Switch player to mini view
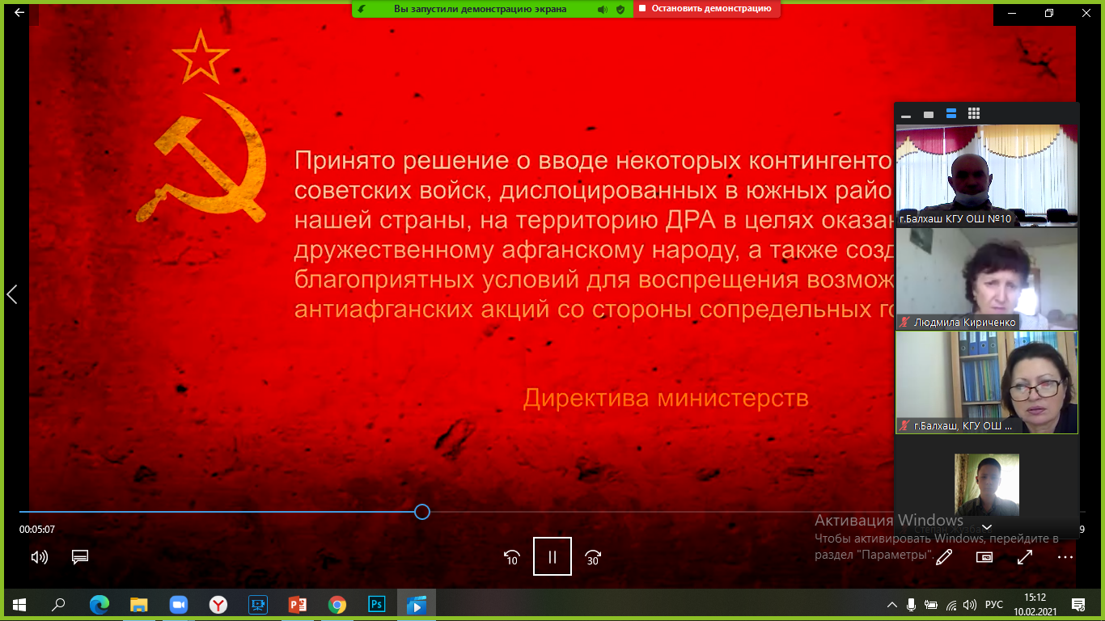 [x=984, y=557]
